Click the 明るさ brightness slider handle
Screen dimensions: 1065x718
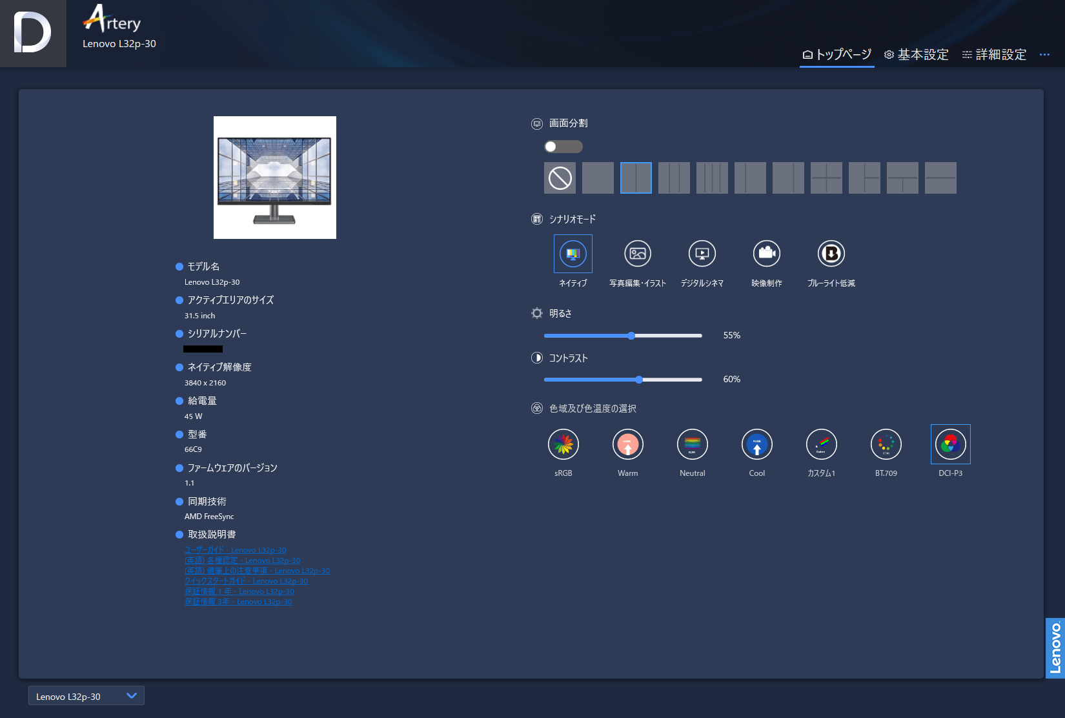tap(631, 336)
